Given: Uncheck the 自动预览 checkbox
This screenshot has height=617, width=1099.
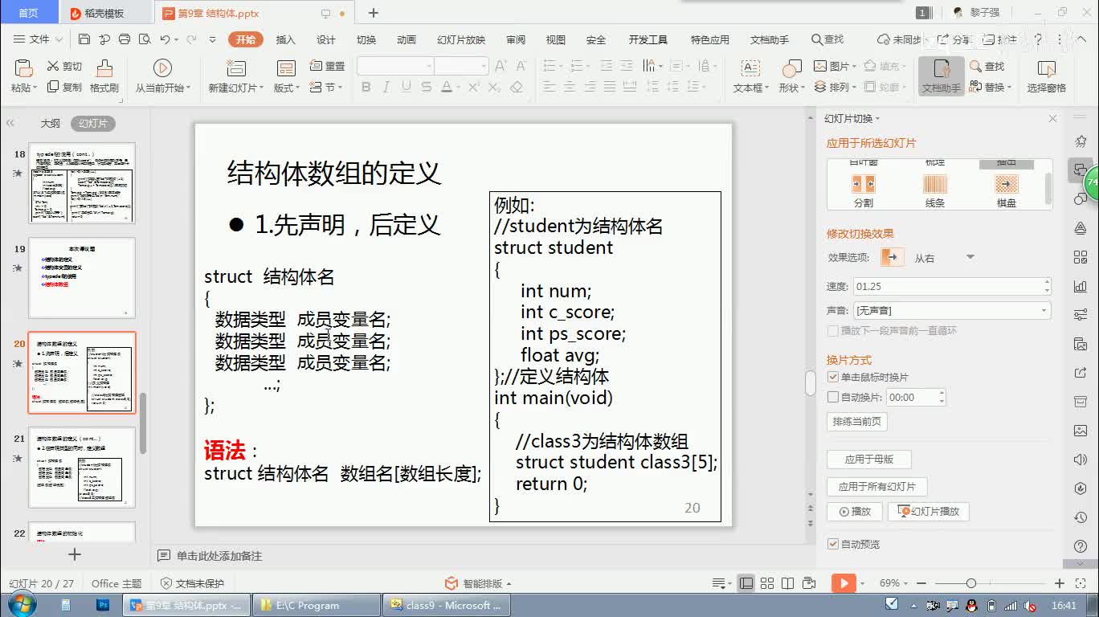Looking at the screenshot, I should [833, 544].
